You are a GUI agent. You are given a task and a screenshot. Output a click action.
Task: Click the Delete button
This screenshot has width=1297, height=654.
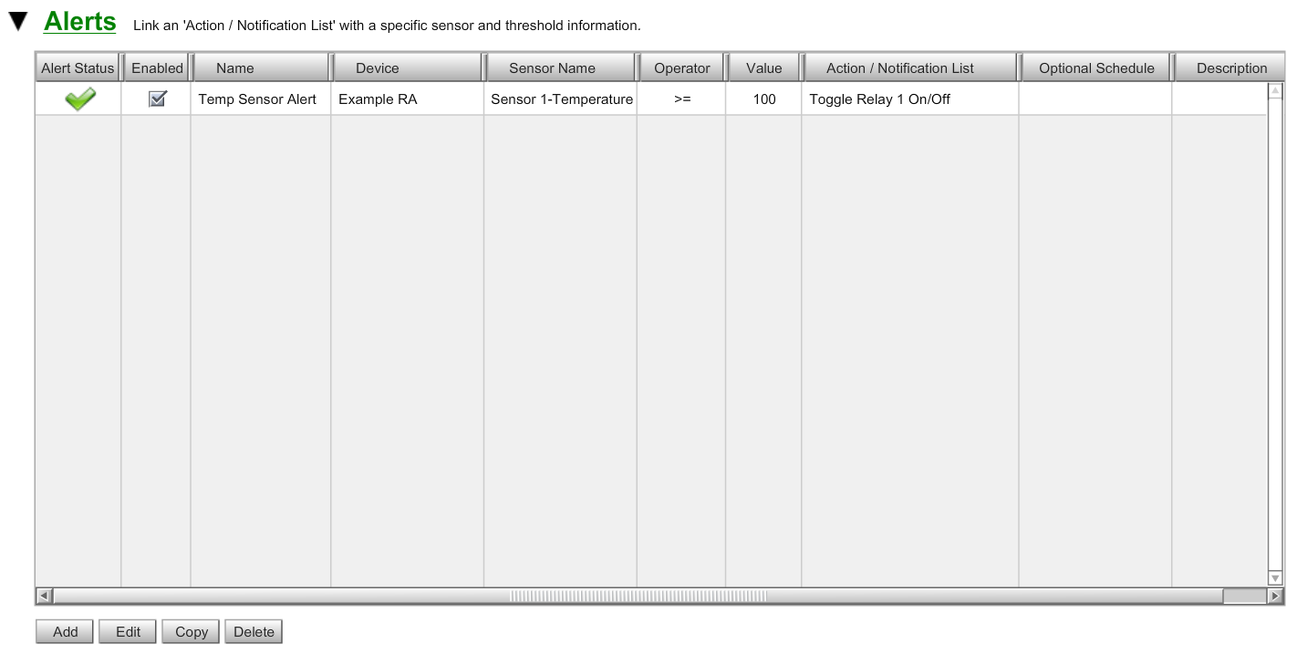click(x=253, y=631)
